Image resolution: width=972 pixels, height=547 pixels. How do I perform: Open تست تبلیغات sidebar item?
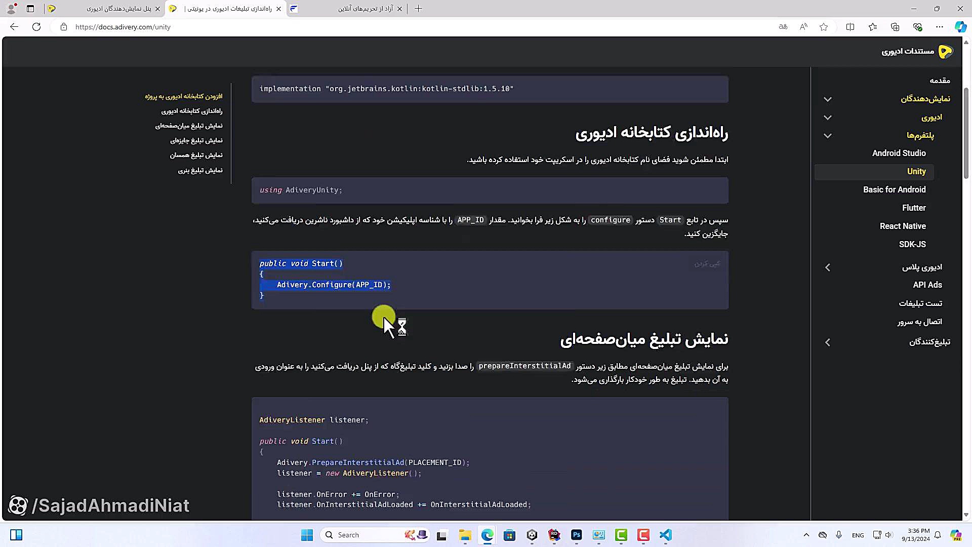(920, 303)
